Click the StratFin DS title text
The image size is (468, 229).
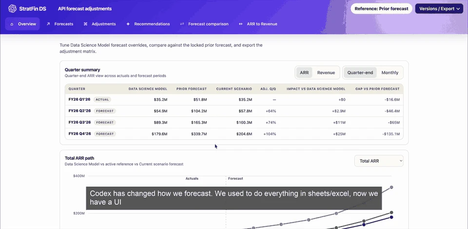(x=33, y=9)
